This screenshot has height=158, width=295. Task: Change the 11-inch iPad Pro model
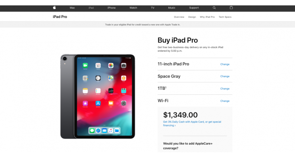225,64
